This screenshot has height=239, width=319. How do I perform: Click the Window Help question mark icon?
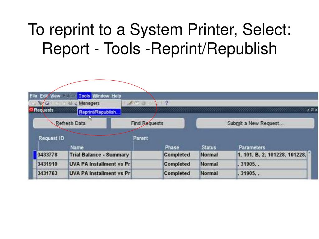166,103
